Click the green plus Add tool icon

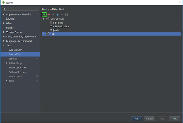tap(44, 15)
